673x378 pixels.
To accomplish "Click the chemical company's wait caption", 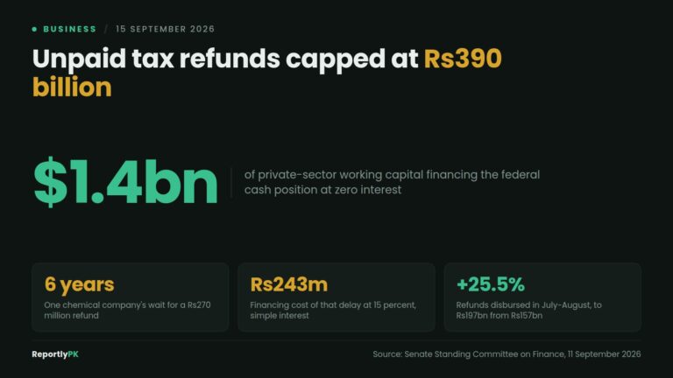I will pos(127,311).
